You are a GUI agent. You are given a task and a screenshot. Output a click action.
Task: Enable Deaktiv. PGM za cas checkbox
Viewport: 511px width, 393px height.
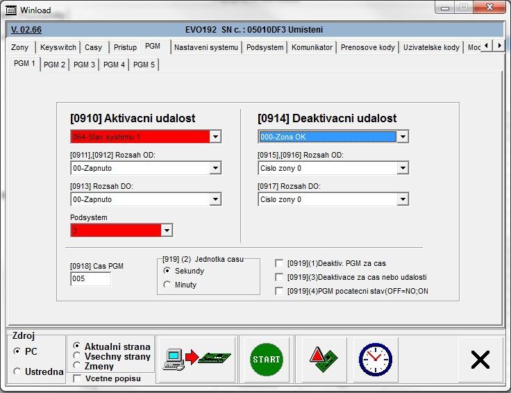(x=279, y=263)
